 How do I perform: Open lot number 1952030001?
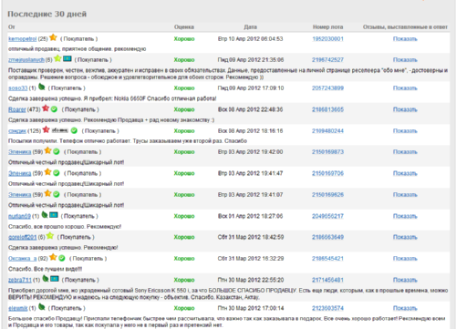tap(327, 39)
